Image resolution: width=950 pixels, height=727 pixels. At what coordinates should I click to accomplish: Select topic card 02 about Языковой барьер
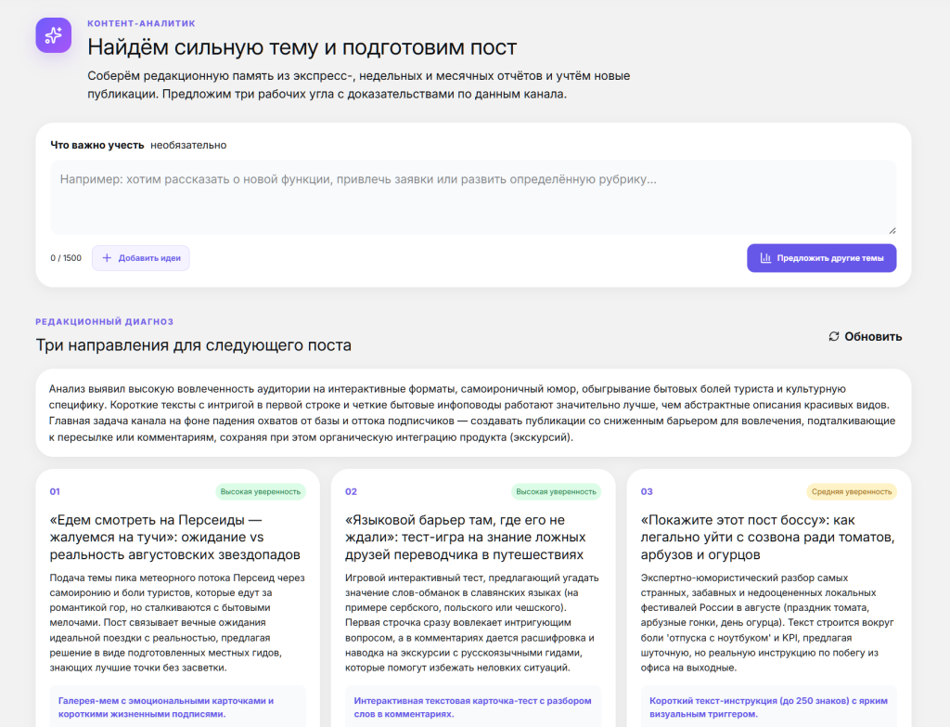pos(473,598)
